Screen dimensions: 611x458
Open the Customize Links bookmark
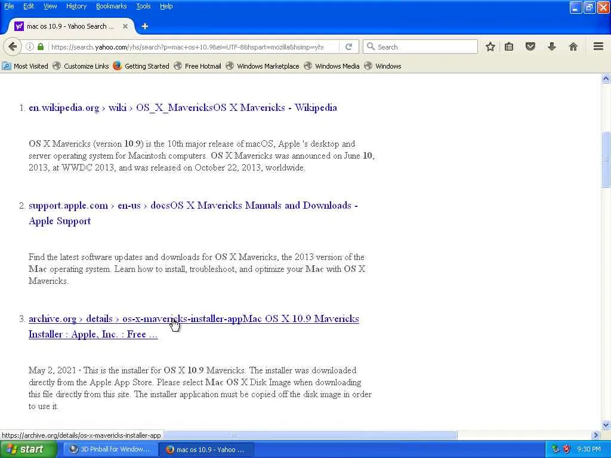tap(81, 66)
